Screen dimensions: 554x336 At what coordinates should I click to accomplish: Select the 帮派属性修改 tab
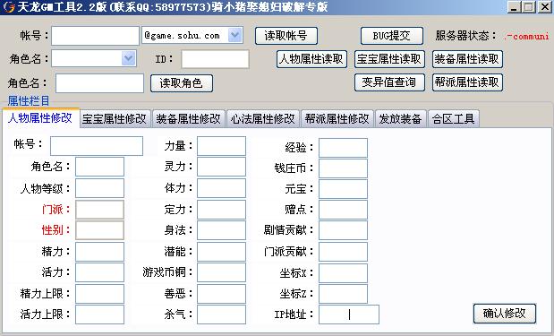[337, 119]
